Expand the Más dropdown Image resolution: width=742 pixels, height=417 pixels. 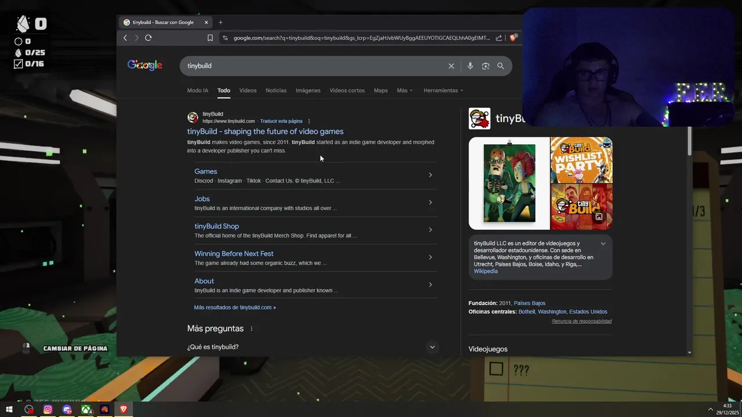[405, 90]
